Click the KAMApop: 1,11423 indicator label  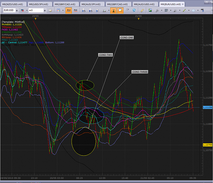[13, 35]
